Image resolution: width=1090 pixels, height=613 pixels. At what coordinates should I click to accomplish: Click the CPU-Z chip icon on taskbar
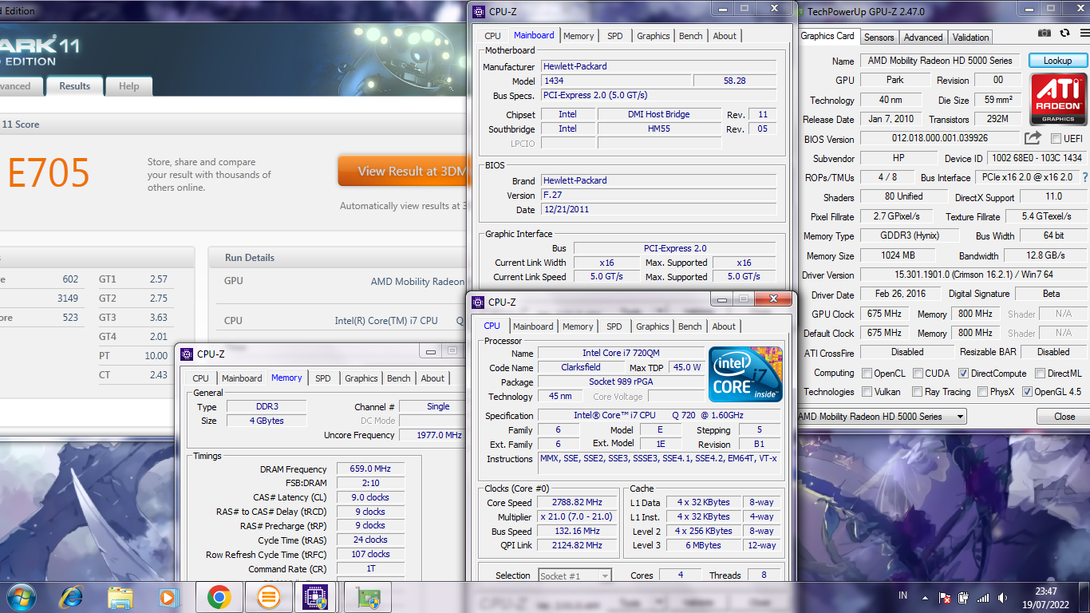click(317, 597)
